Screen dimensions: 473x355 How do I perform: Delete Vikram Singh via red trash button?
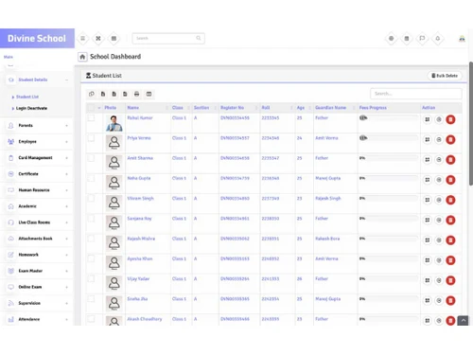pyautogui.click(x=450, y=200)
